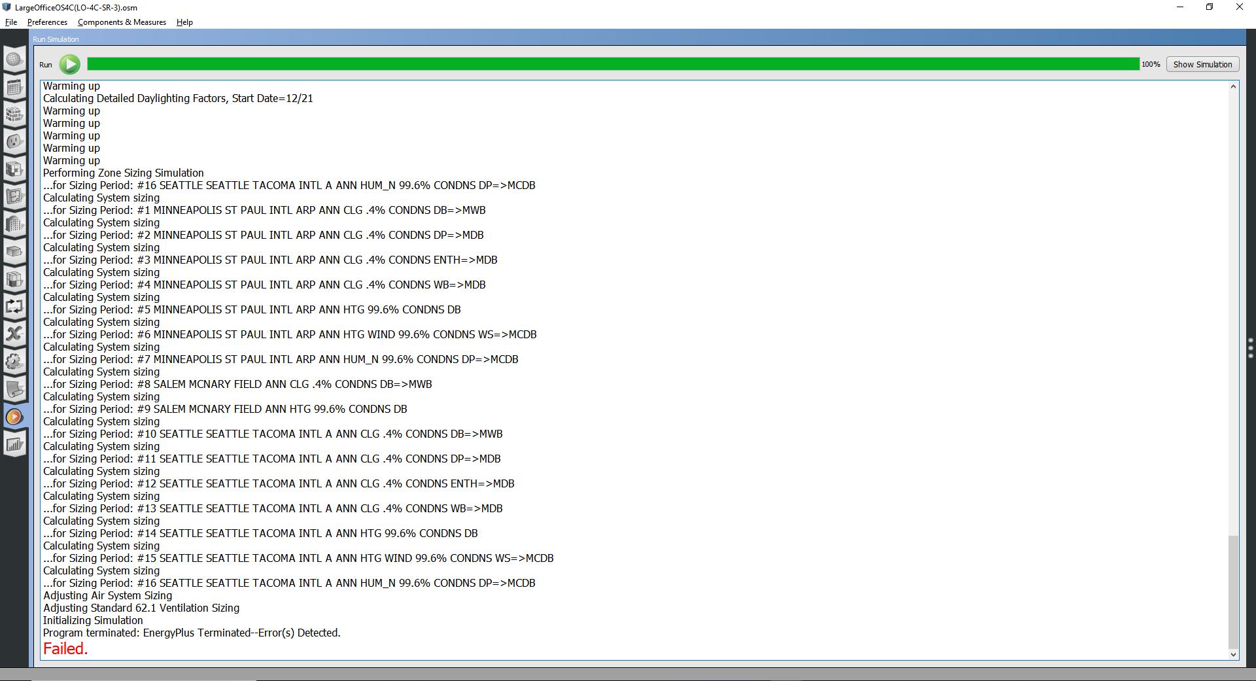Start the simulation with the green Run button
The height and width of the screenshot is (681, 1256).
70,64
